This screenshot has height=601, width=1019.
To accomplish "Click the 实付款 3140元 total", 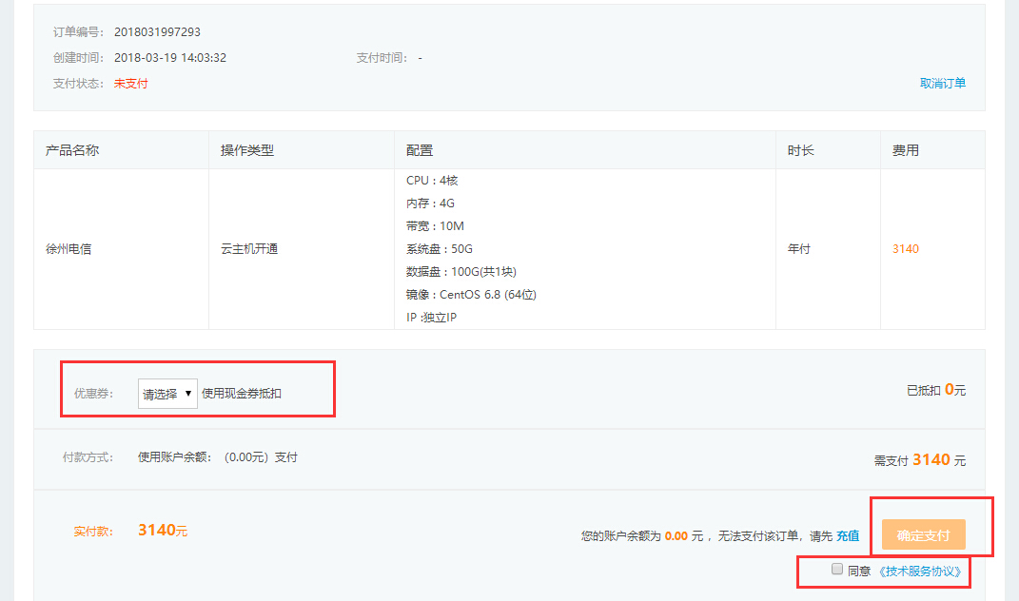I will click(x=130, y=531).
